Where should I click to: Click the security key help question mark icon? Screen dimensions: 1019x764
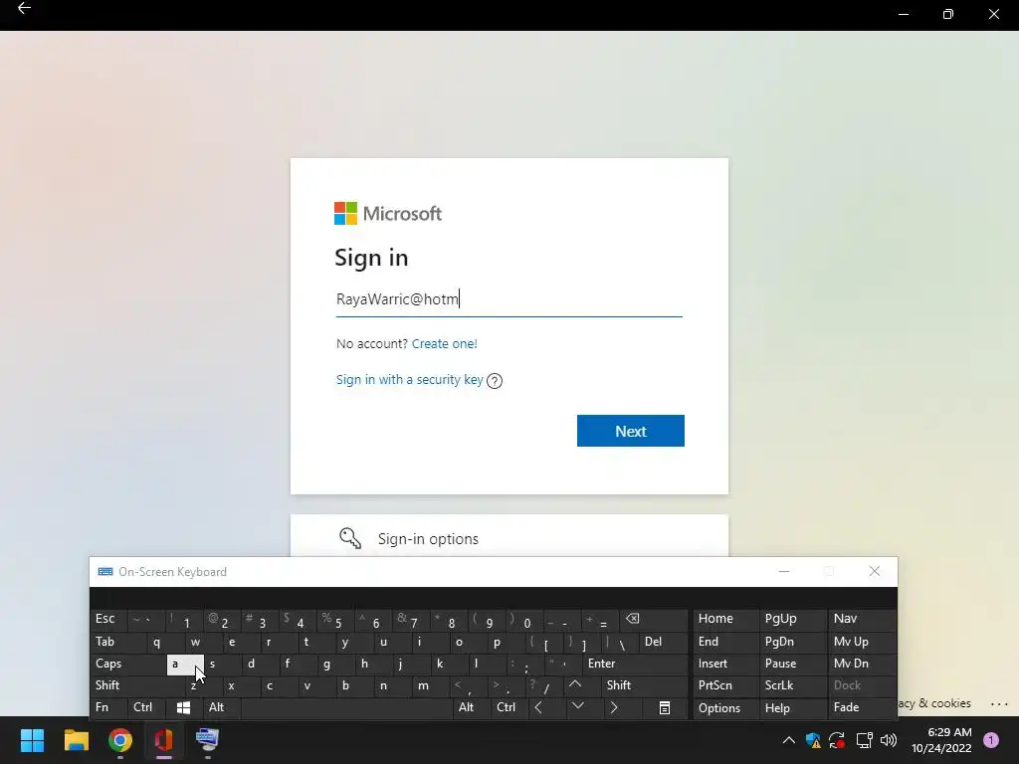[495, 381]
